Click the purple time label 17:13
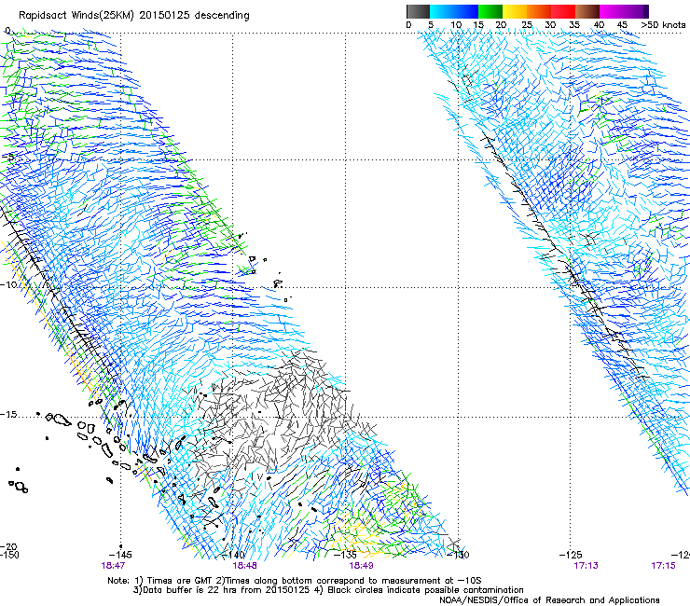This screenshot has height=606, width=690. pyautogui.click(x=586, y=566)
